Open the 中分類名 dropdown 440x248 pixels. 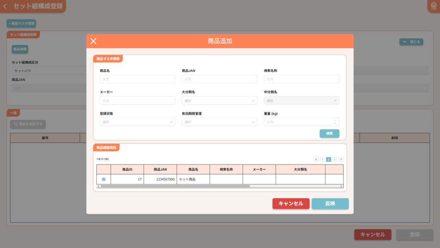tap(301, 100)
